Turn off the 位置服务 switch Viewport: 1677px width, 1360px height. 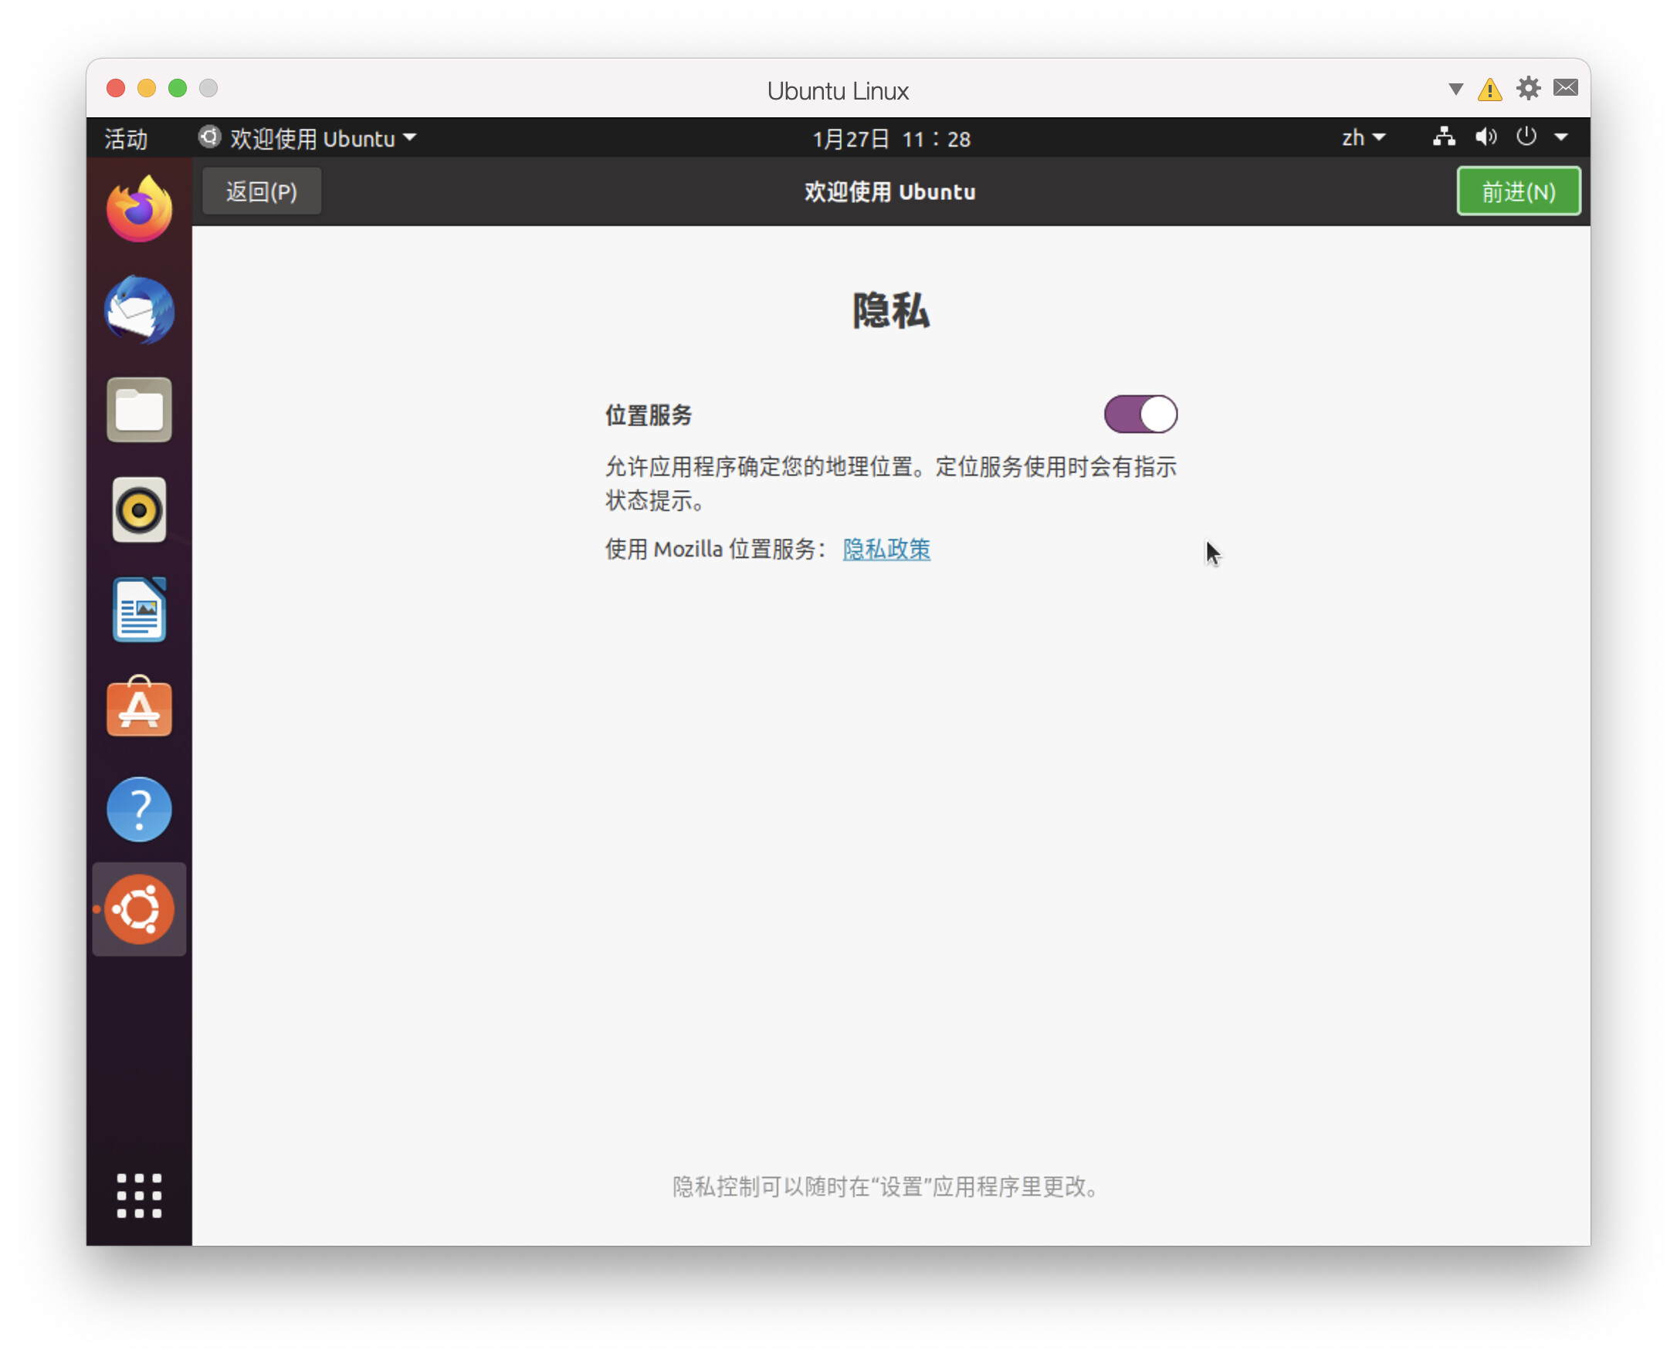(x=1140, y=414)
